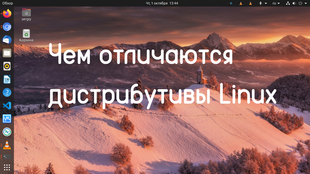Click the blue swirl tray icon
Image resolution: width=310 pixels, height=174 pixels.
coord(231,3)
